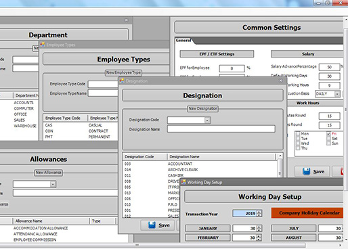Click the JULY month button

click(x=294, y=229)
